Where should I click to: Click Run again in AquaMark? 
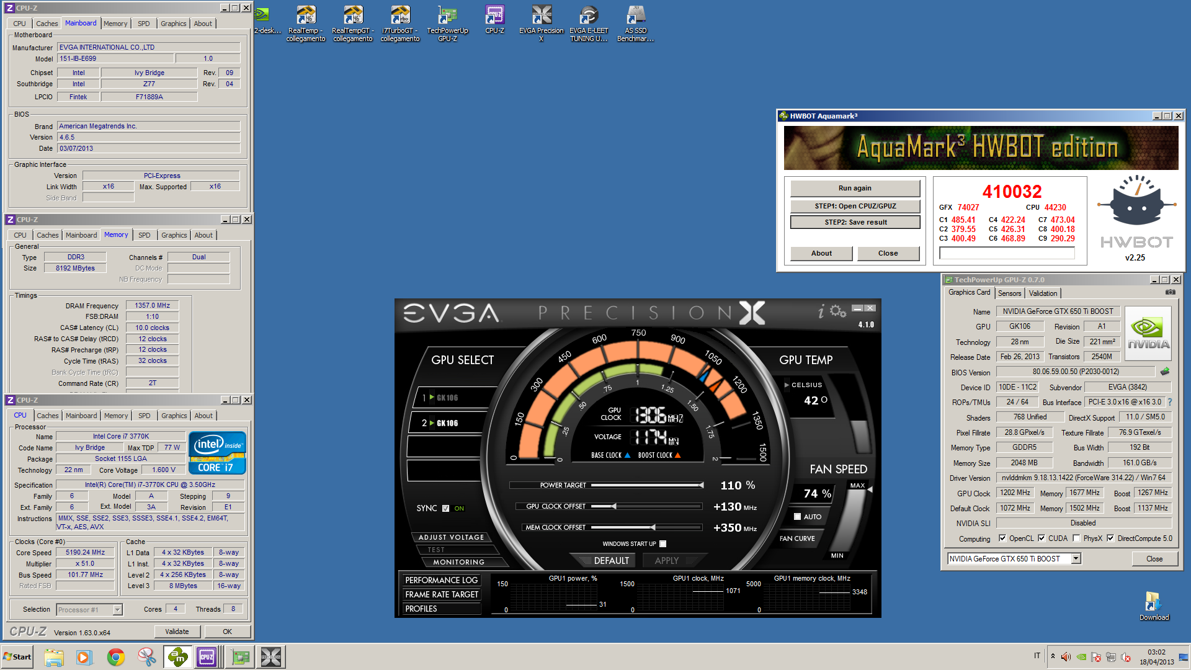pos(855,188)
